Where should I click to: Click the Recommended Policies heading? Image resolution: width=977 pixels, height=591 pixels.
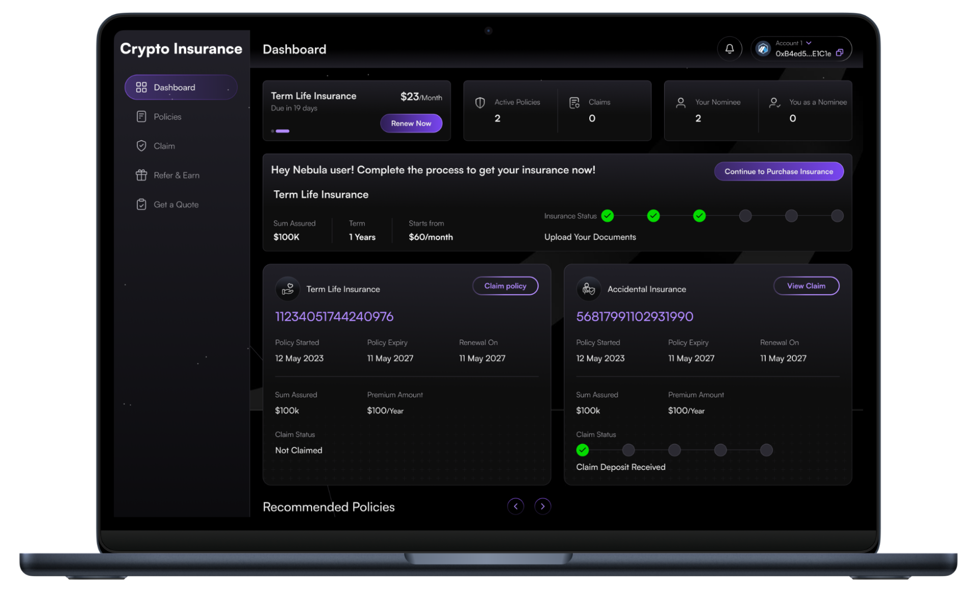[329, 506]
